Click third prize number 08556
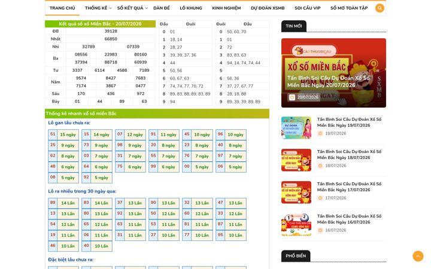The width and height of the screenshot is (431, 269). pos(81,54)
